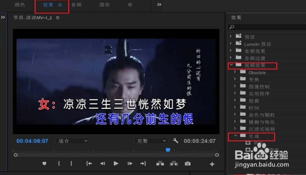Click the 效果 panel title
The height and width of the screenshot is (175, 306).
[236, 18]
